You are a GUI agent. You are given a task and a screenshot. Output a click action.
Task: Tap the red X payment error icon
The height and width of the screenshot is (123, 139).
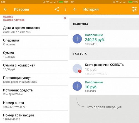(65, 18)
